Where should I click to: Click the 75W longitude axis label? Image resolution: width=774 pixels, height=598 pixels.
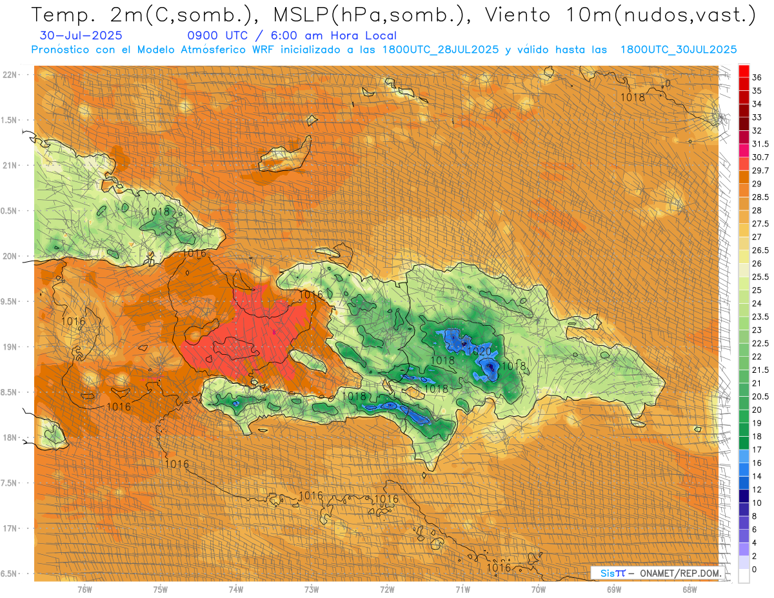click(x=161, y=589)
